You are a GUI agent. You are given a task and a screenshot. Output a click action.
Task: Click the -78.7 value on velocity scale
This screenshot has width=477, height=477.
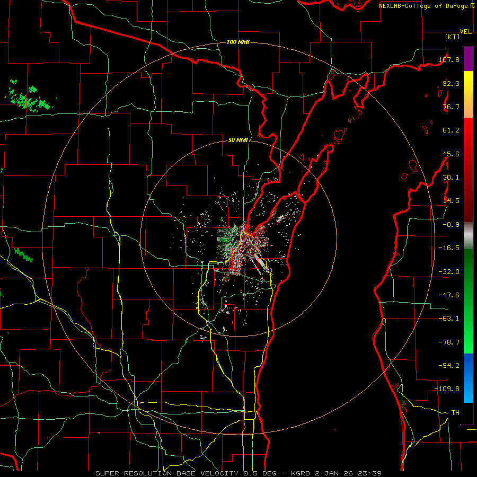tap(449, 342)
